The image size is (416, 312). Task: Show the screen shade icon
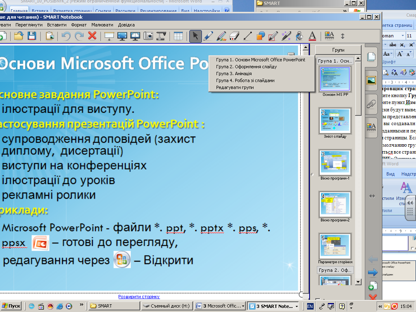coord(109,36)
